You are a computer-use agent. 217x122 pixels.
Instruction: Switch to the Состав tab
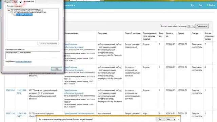click(x=14, y=2)
